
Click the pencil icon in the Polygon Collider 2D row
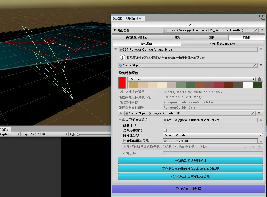pyautogui.click(x=253, y=113)
